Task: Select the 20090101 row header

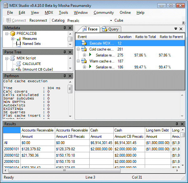Action: coord(12,149)
